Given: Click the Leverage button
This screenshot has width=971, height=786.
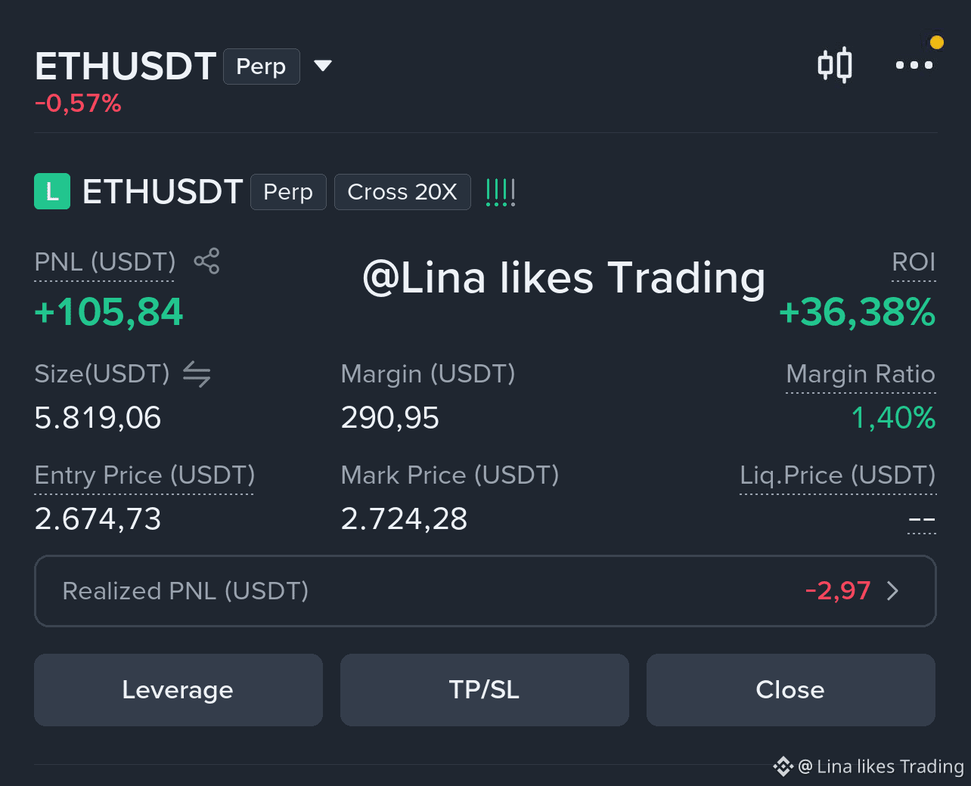Looking at the screenshot, I should coord(178,690).
